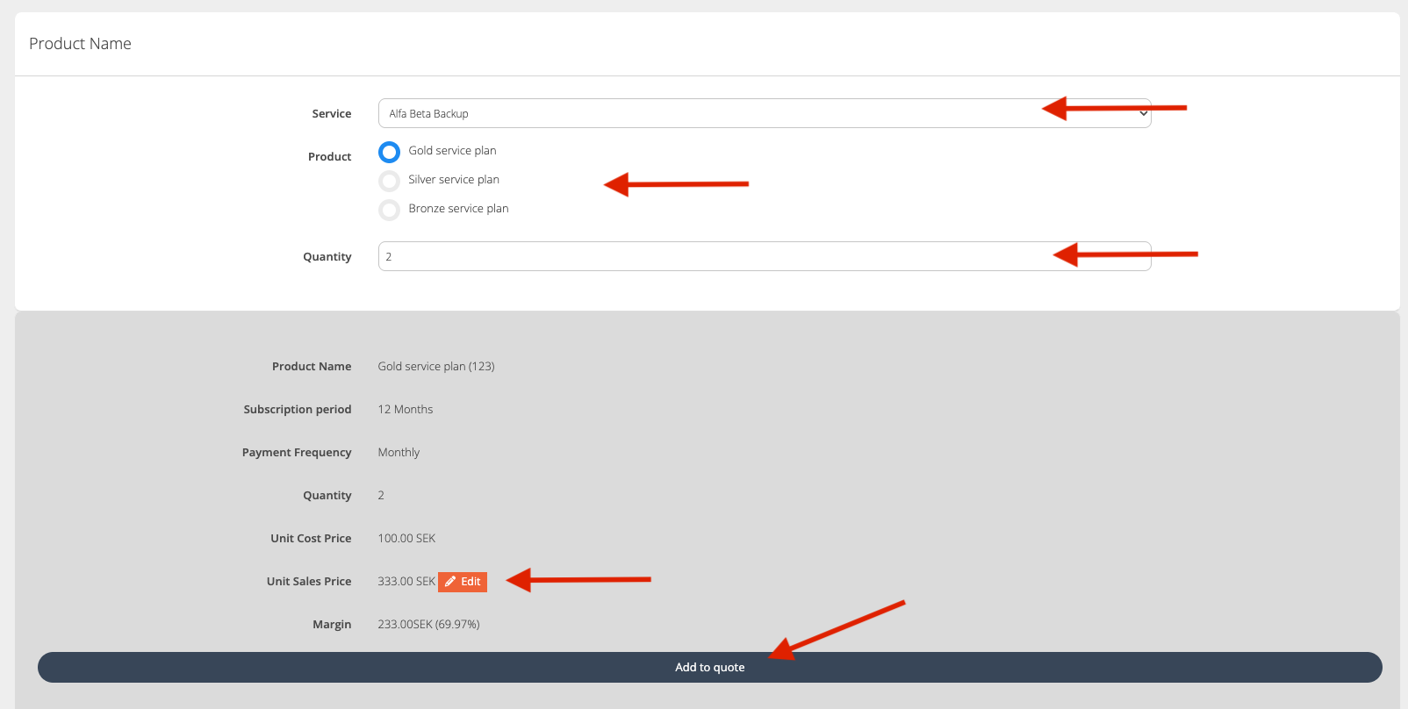The height and width of the screenshot is (709, 1408).
Task: Click the 100.00 SEK unit cost price value
Action: 406,539
